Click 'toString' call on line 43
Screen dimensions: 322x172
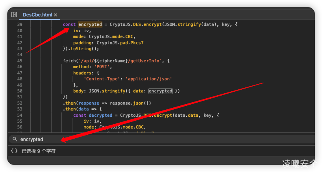80,49
